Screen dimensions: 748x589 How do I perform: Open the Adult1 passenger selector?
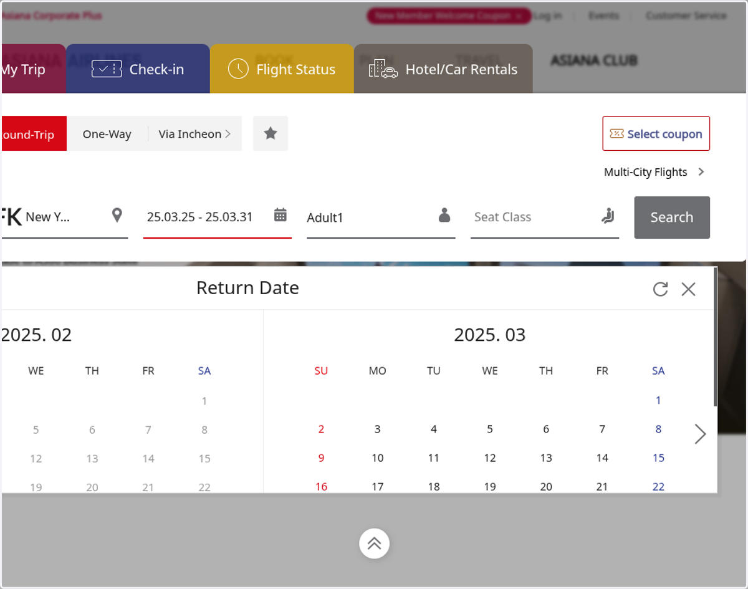tap(381, 217)
